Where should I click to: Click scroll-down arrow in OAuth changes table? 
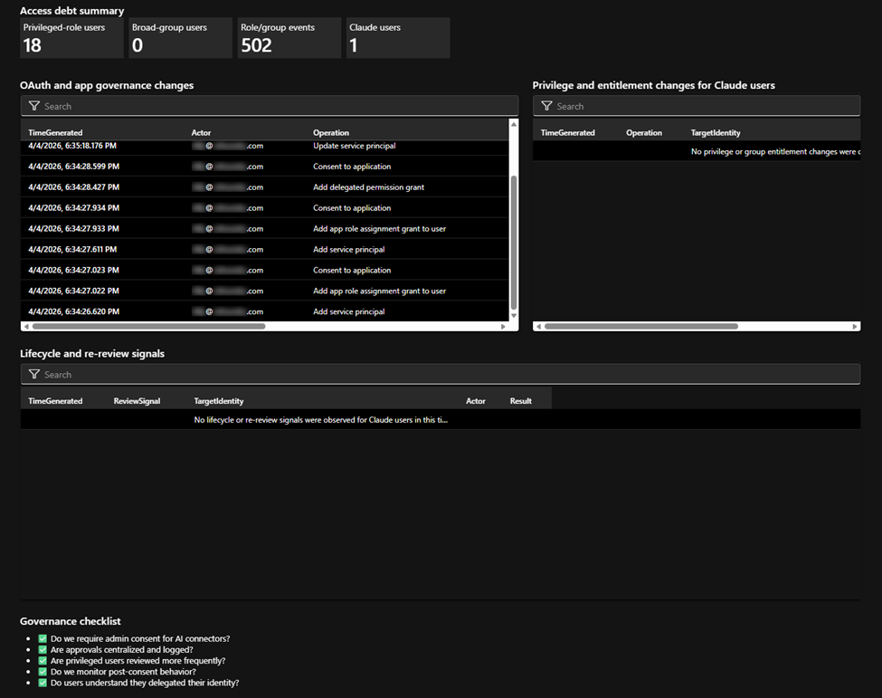click(514, 316)
